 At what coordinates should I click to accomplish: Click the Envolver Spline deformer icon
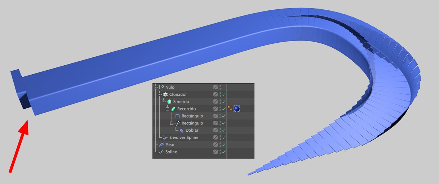[165, 137]
